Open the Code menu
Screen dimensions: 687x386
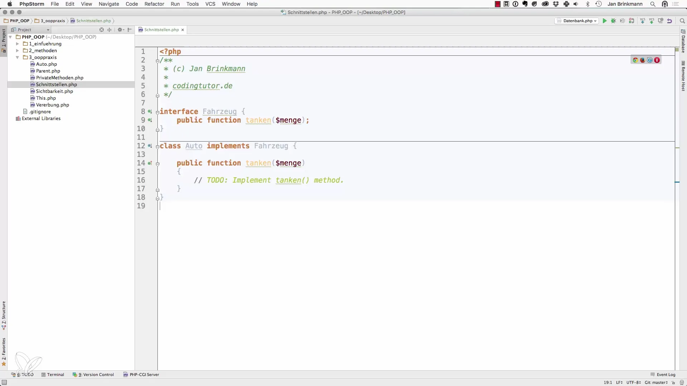(132, 4)
